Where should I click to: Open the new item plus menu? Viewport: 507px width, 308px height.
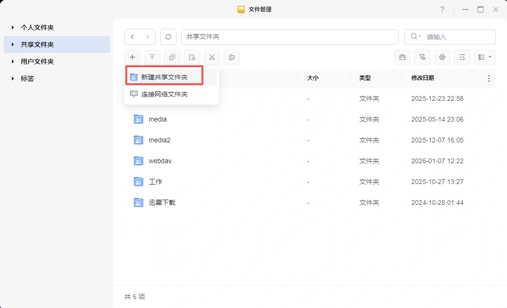point(132,57)
